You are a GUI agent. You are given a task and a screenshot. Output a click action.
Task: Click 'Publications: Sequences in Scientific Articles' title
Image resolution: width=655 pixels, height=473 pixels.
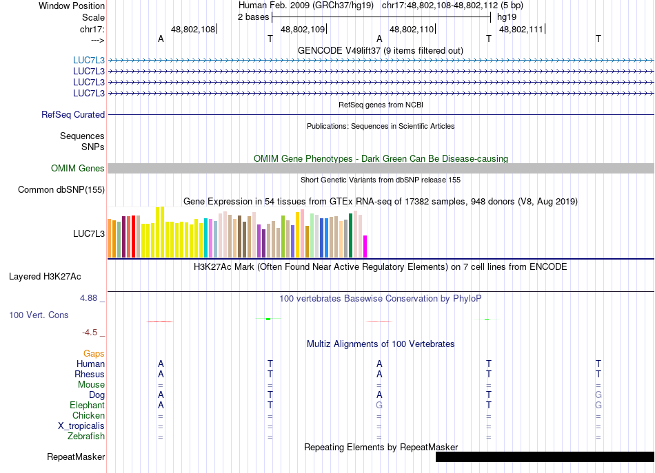tap(381, 126)
